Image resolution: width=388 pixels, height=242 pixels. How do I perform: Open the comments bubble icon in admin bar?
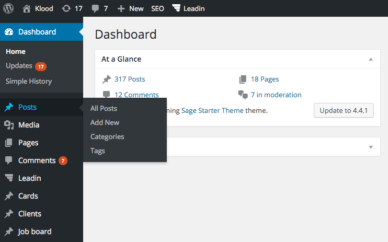pyautogui.click(x=95, y=8)
